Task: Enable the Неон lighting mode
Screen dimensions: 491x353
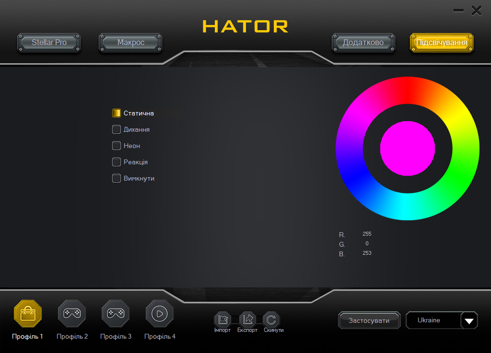Action: 117,146
